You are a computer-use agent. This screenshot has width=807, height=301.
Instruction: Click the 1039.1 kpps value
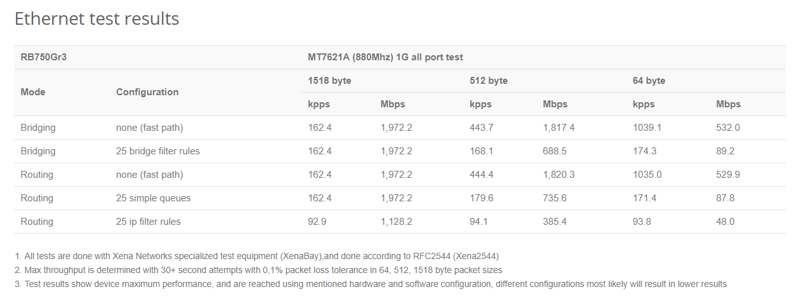[x=647, y=128]
